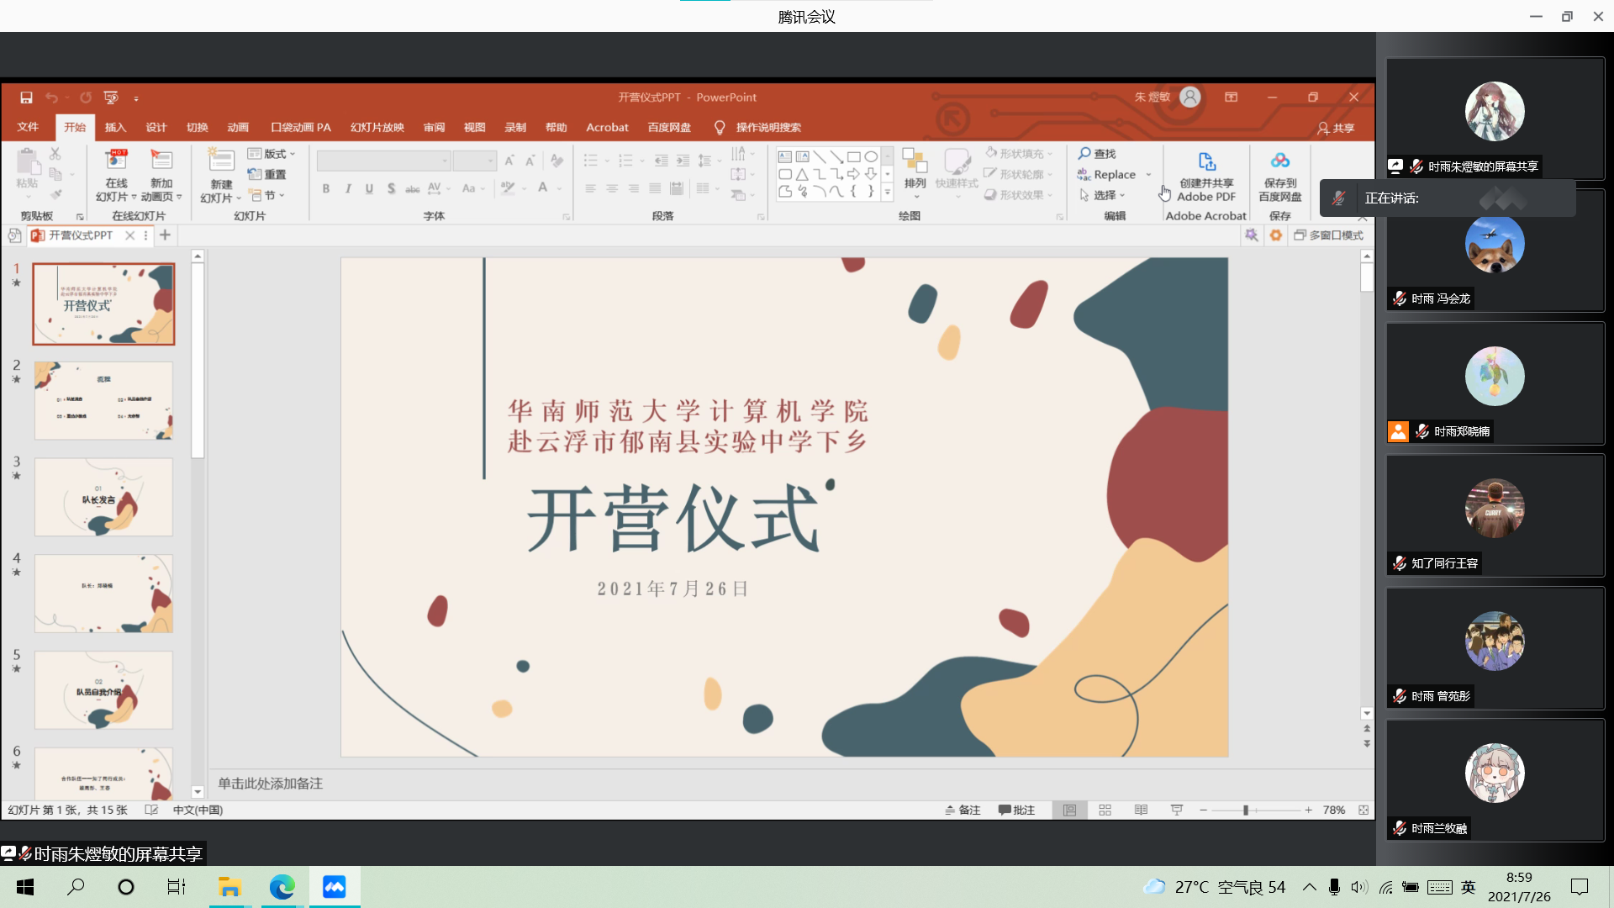Click 保存到百度网盘 icon
Viewport: 1614px width, 908px height.
(1279, 176)
